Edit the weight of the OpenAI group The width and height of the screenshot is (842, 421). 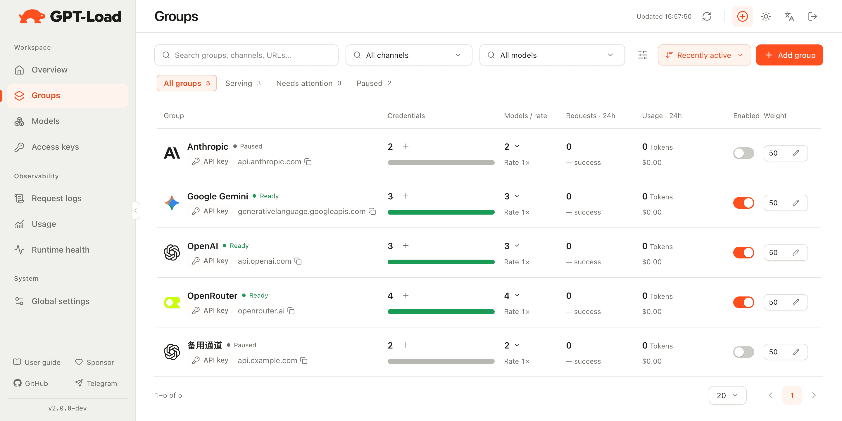(796, 253)
